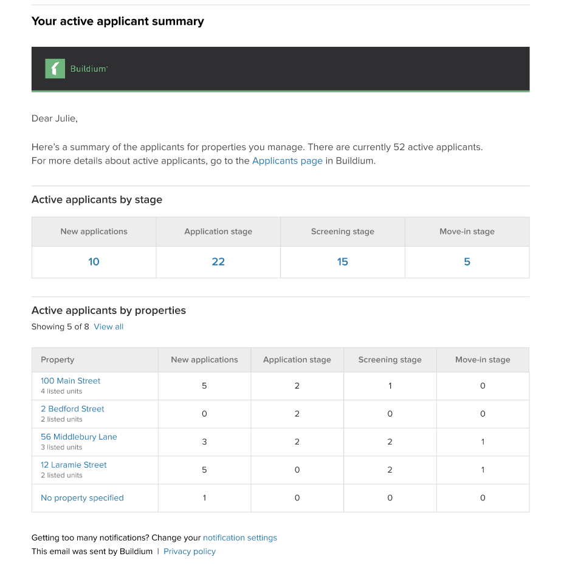Open the 2 Bedford Street property
Screen dimensions: 561x571
(x=72, y=409)
